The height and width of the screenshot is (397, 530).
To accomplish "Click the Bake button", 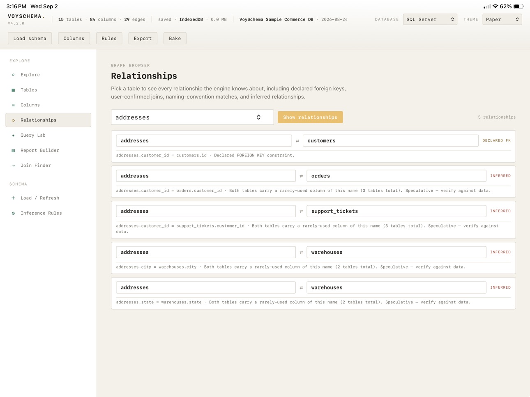I will tap(175, 38).
